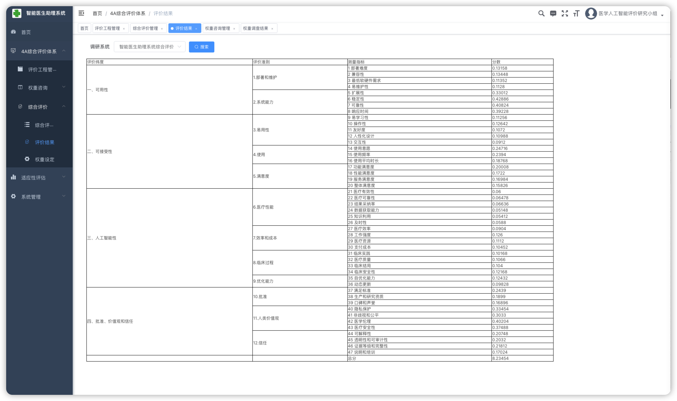Open the font size adjustment icon

coord(576,13)
